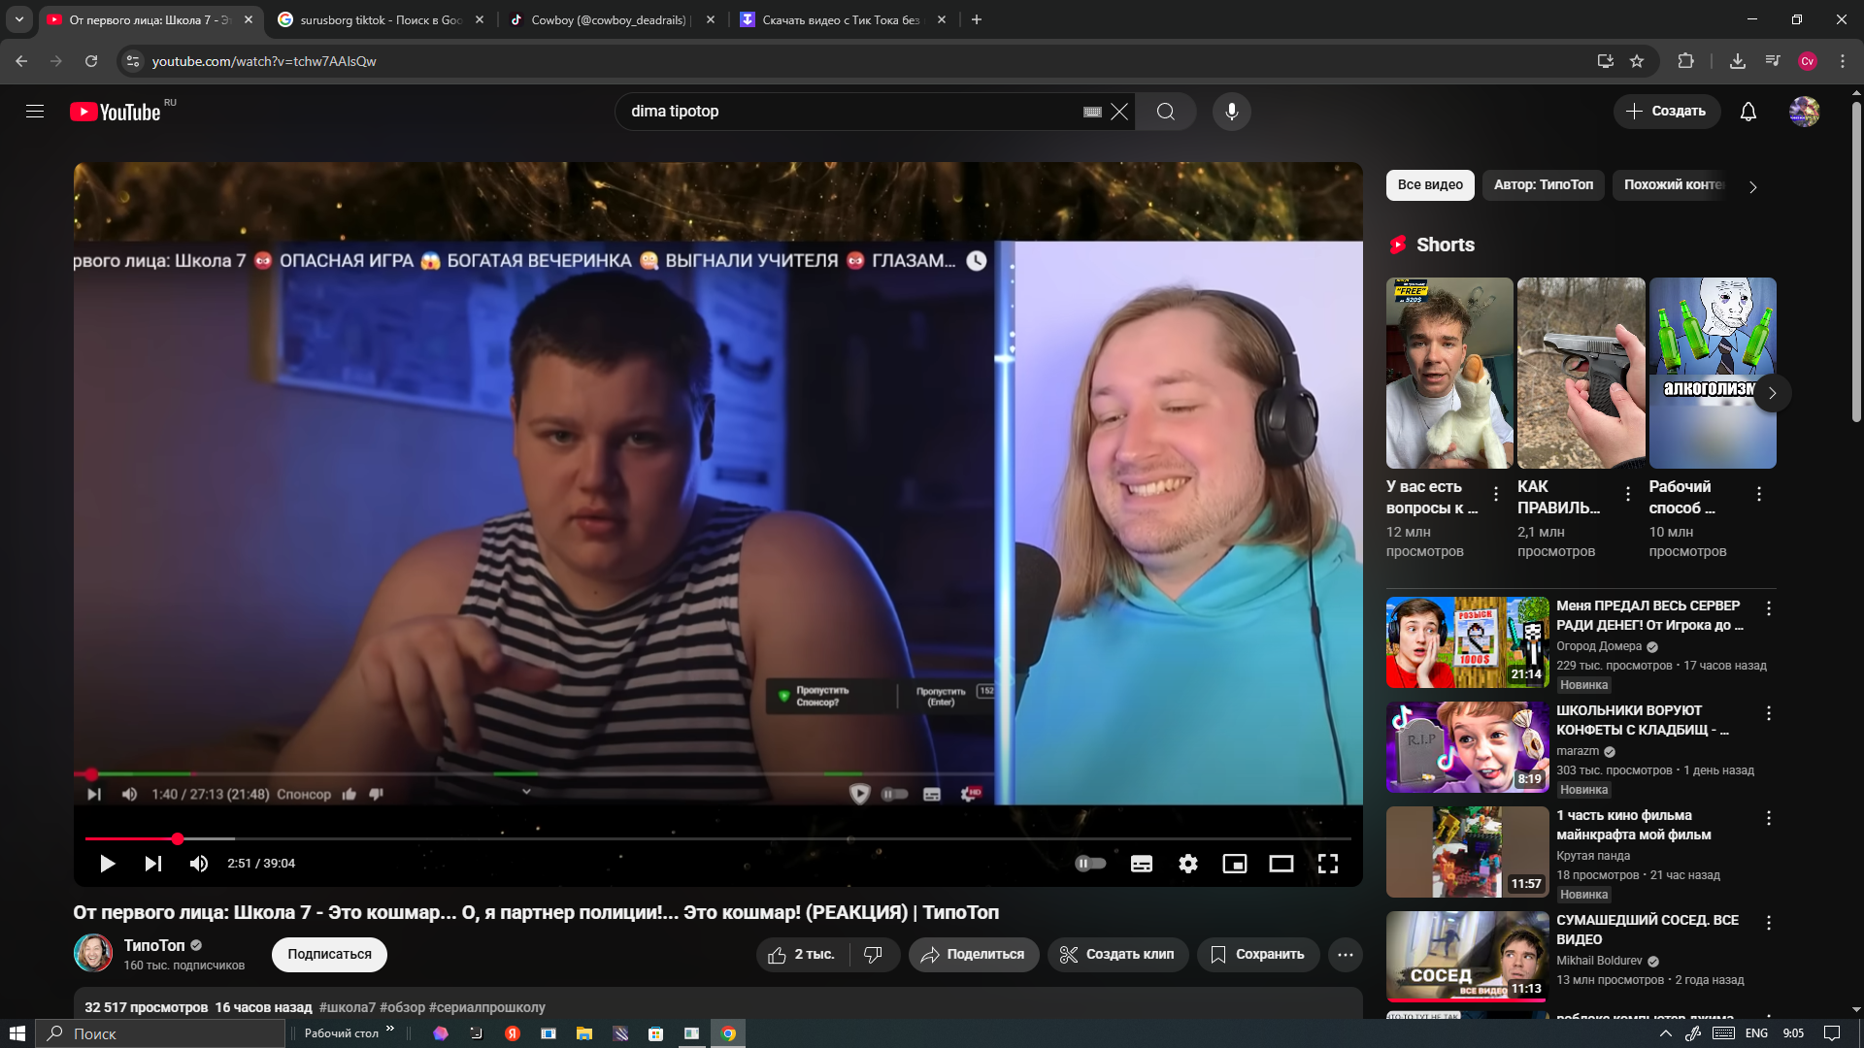
Task: Click the taskbar Поиск search box
Action: (x=160, y=1033)
